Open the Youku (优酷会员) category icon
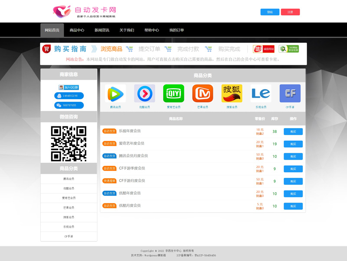This screenshot has width=347, height=261. [x=144, y=93]
